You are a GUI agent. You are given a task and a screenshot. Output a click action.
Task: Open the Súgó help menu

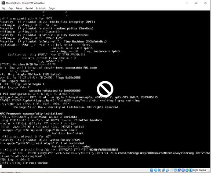pyautogui.click(x=52, y=8)
